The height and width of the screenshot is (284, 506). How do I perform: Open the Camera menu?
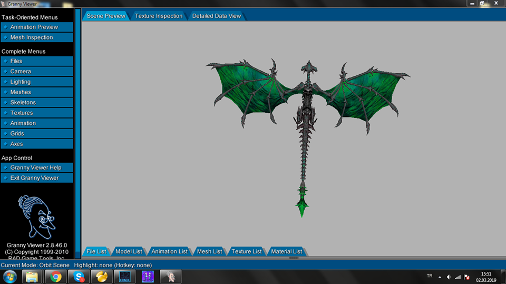37,71
